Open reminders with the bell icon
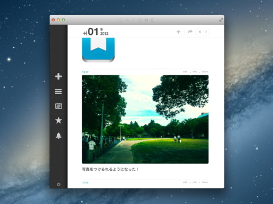 click(58, 135)
